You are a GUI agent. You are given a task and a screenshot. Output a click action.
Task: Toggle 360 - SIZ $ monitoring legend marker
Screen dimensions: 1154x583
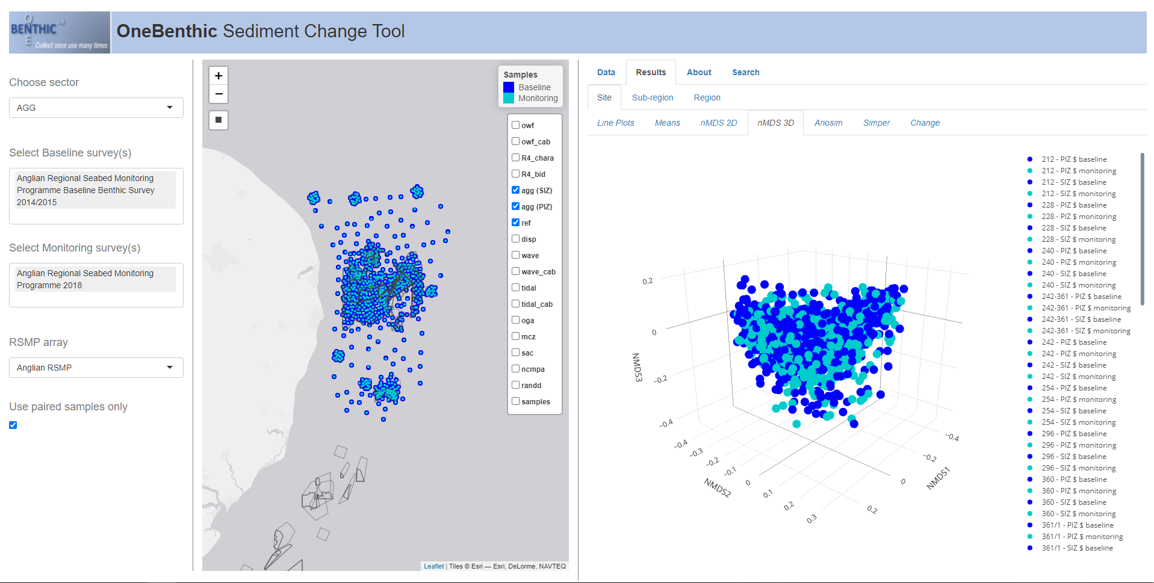point(1030,514)
